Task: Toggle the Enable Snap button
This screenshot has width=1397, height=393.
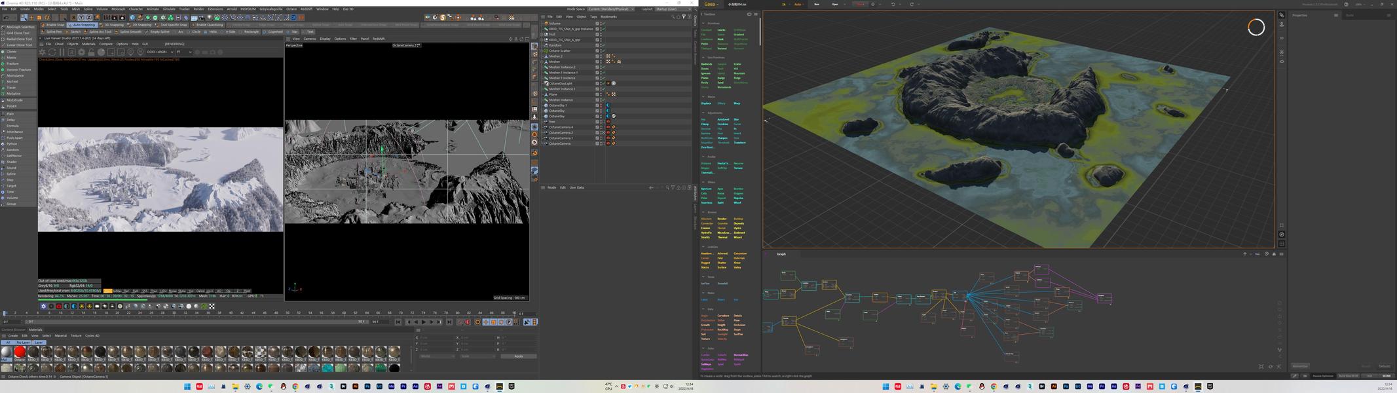Action: click(x=53, y=25)
